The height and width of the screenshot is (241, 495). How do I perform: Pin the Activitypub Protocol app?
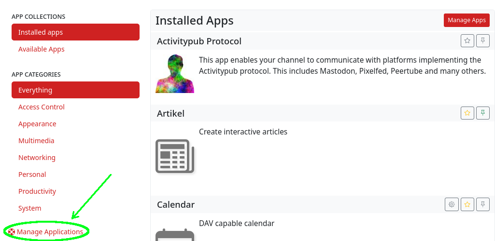pyautogui.click(x=483, y=41)
